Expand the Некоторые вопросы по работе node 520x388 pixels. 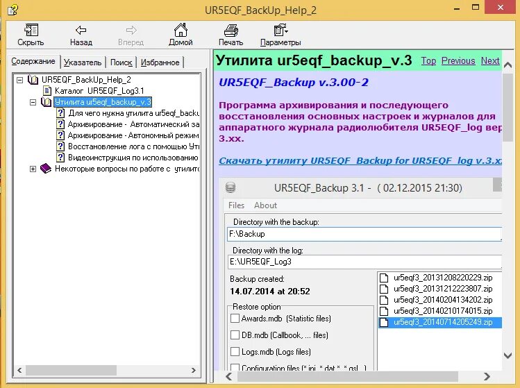(x=33, y=169)
